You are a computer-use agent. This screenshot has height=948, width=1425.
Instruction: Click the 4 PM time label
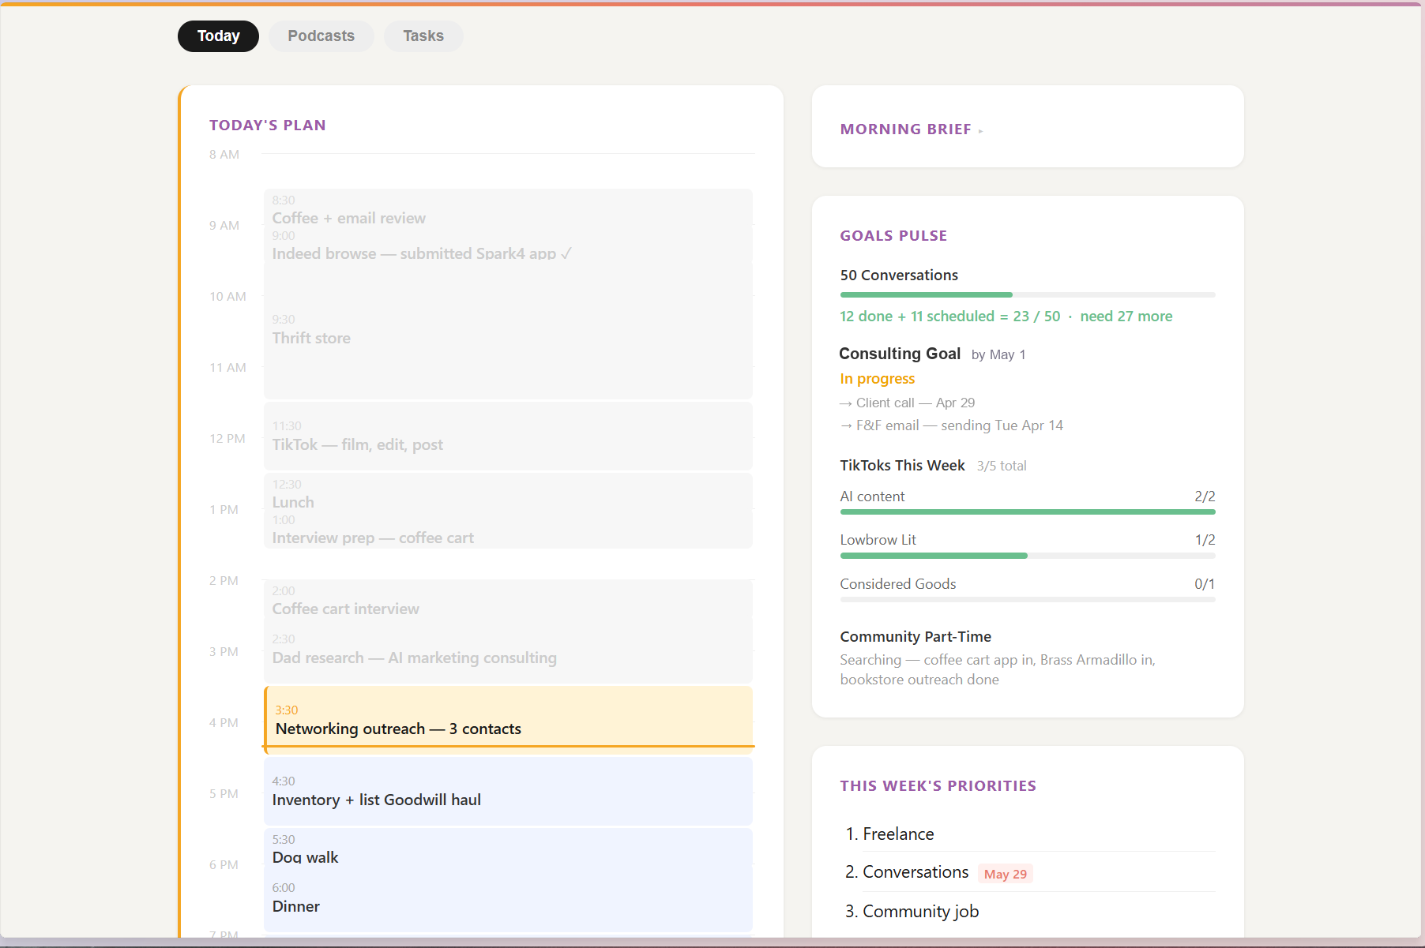(x=224, y=723)
